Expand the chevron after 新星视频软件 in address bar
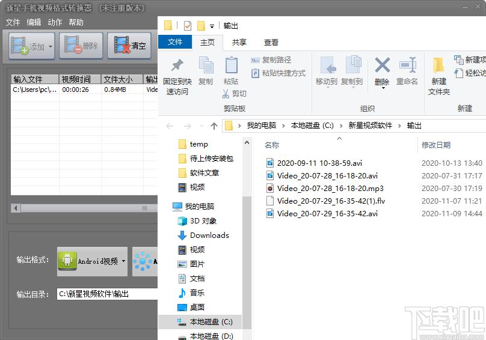Image resolution: width=486 pixels, height=340 pixels. coord(399,126)
